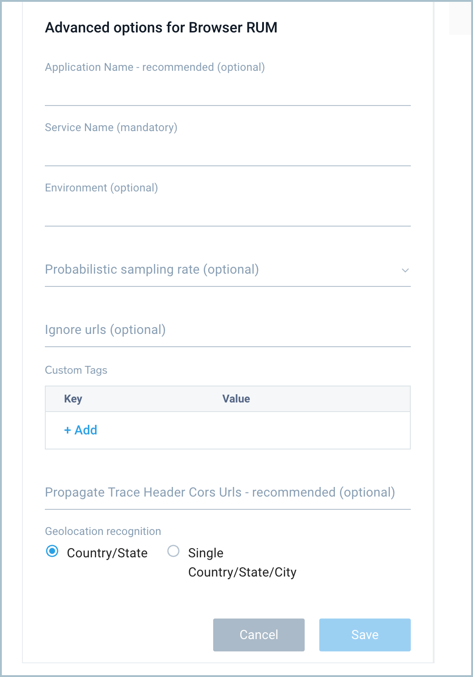Cancel the advanced options dialog
This screenshot has width=473, height=677.
258,635
